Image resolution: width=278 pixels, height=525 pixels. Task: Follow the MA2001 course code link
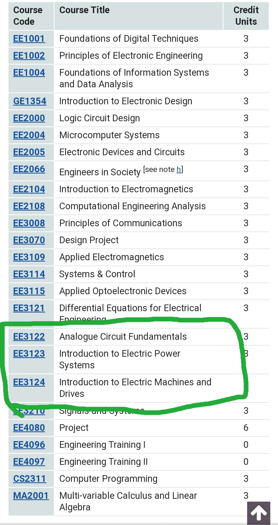[x=31, y=496]
